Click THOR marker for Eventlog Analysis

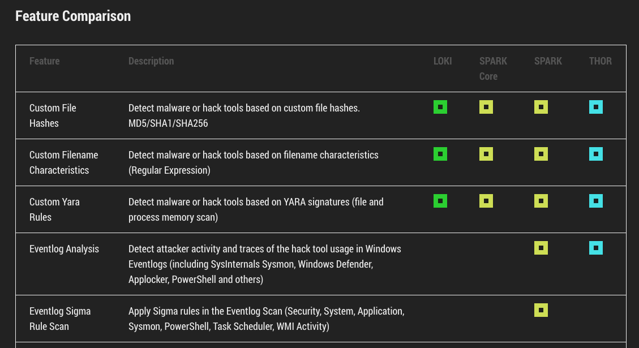[x=596, y=248]
